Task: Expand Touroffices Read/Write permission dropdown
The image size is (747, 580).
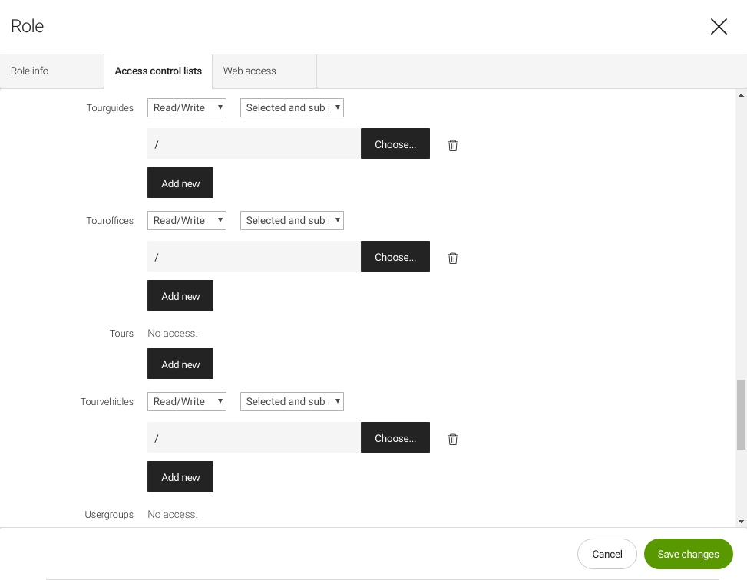Action: [x=187, y=221]
